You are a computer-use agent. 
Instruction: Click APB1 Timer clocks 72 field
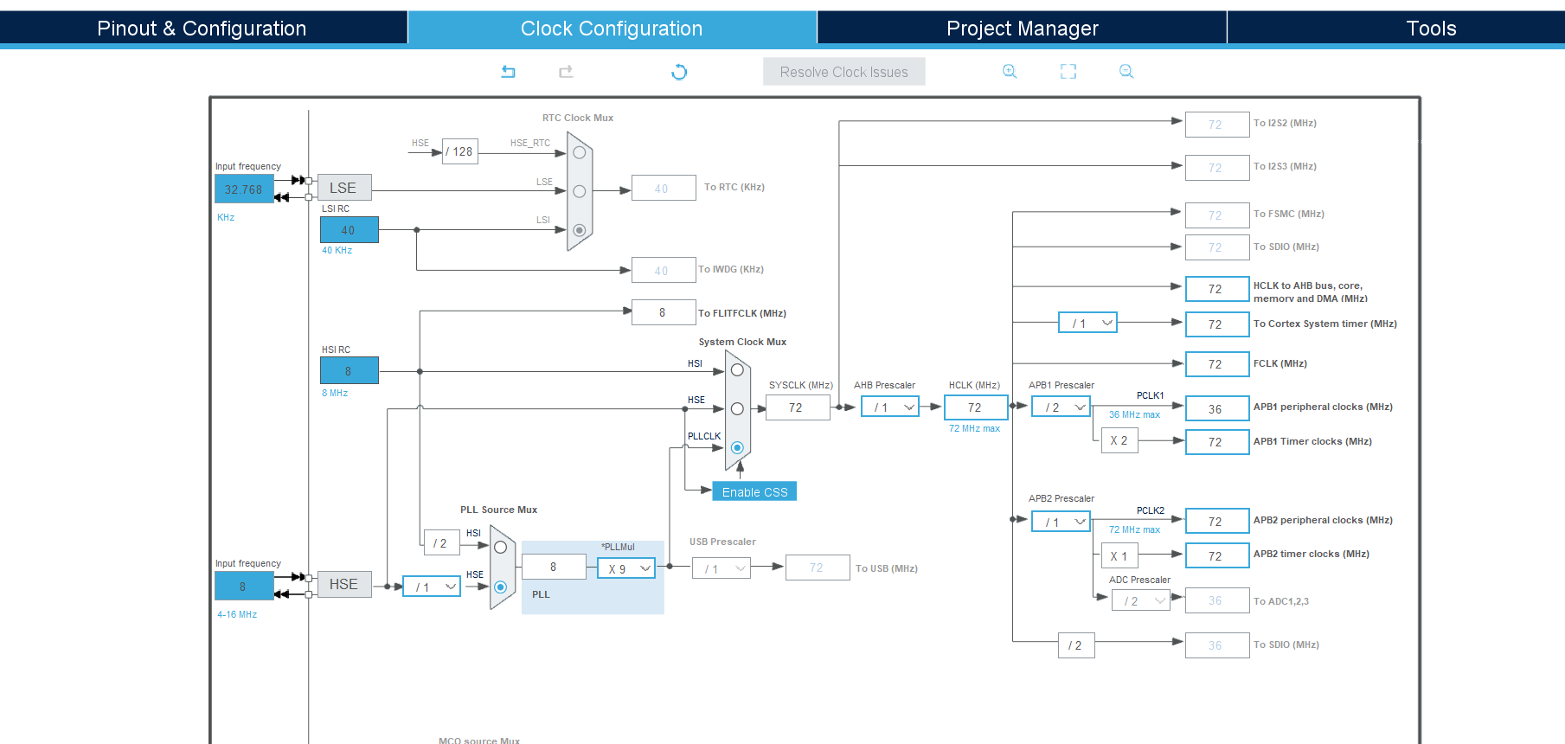tap(1217, 442)
